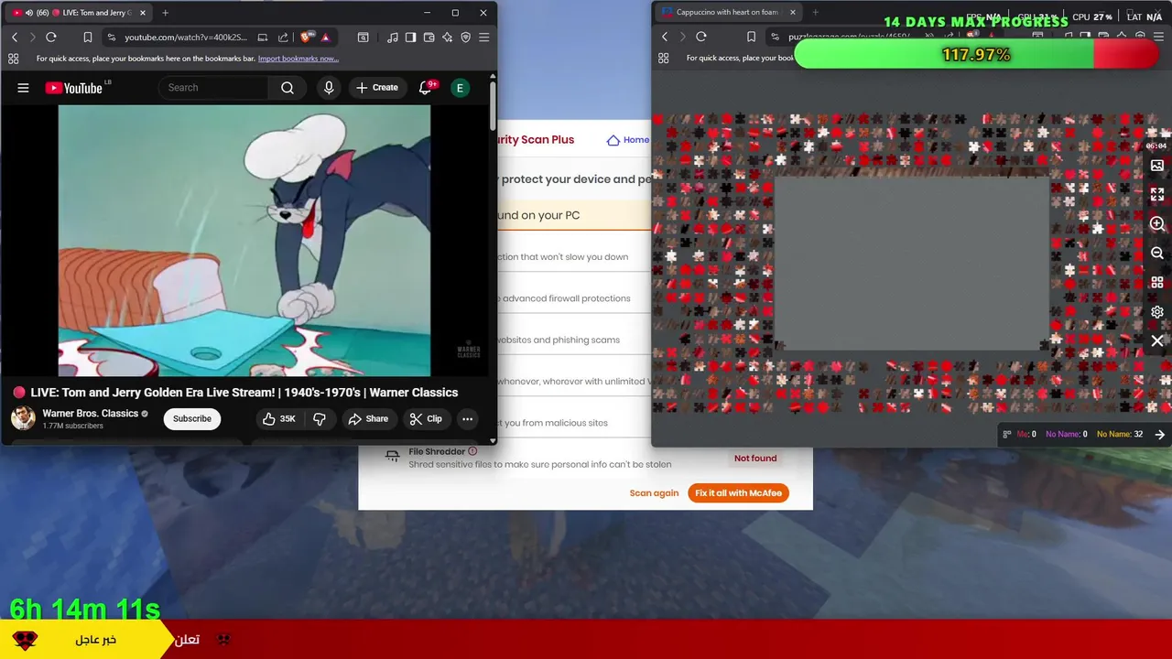Open puzzle settings gear
Viewport: 1172px width, 659px height.
click(1157, 312)
